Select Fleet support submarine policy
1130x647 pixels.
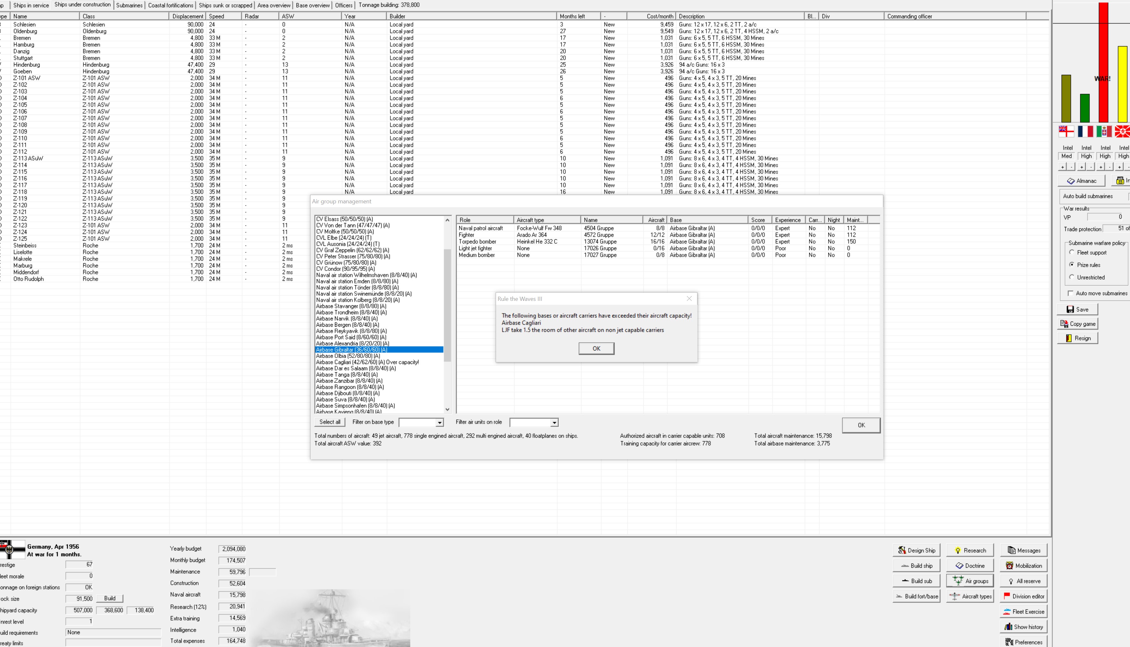click(1072, 252)
